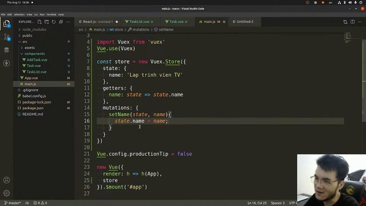The image size is (366, 206).
Task: Switch to Task.vue tab
Action: 176,22
